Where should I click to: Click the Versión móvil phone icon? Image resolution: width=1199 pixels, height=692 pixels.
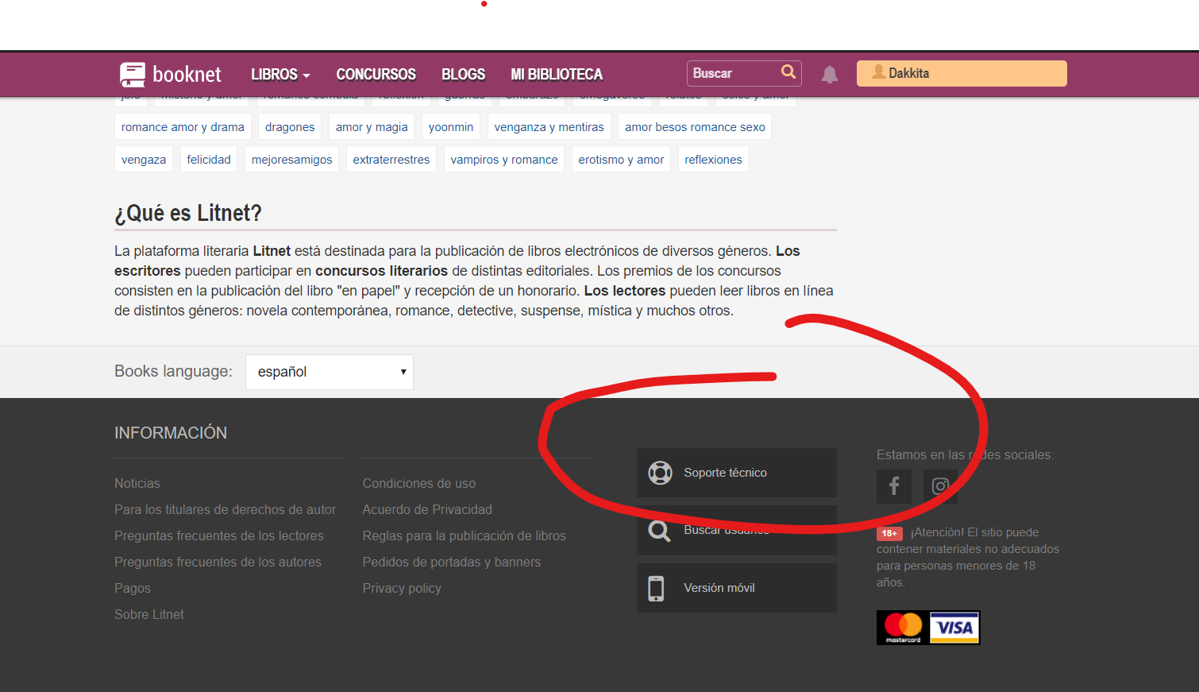656,588
